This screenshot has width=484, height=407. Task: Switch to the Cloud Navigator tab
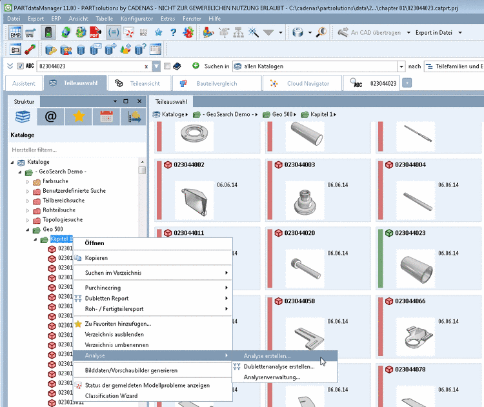(x=303, y=83)
